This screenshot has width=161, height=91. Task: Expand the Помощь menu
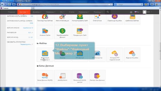point(98,12)
